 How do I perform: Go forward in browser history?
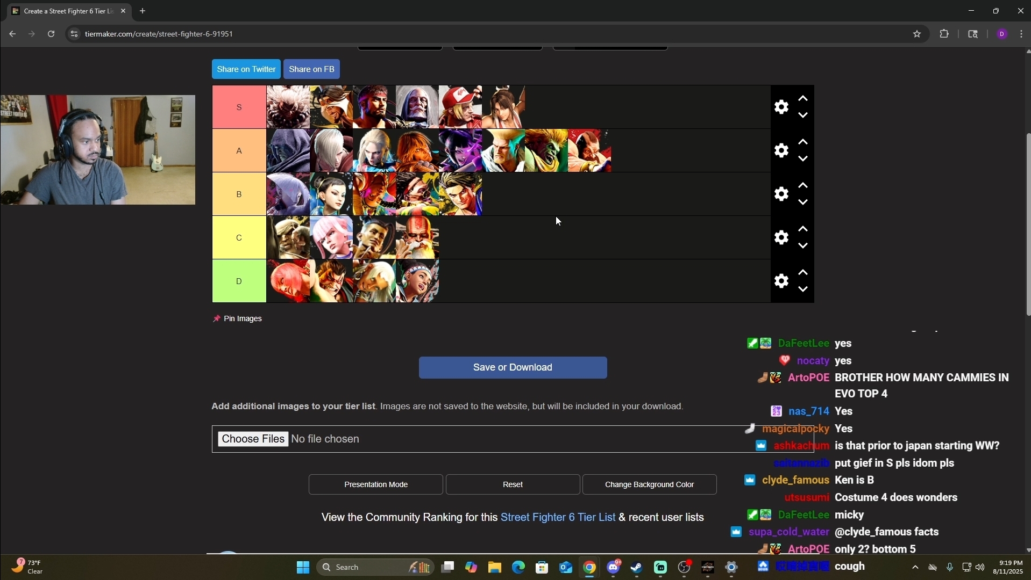click(x=31, y=34)
